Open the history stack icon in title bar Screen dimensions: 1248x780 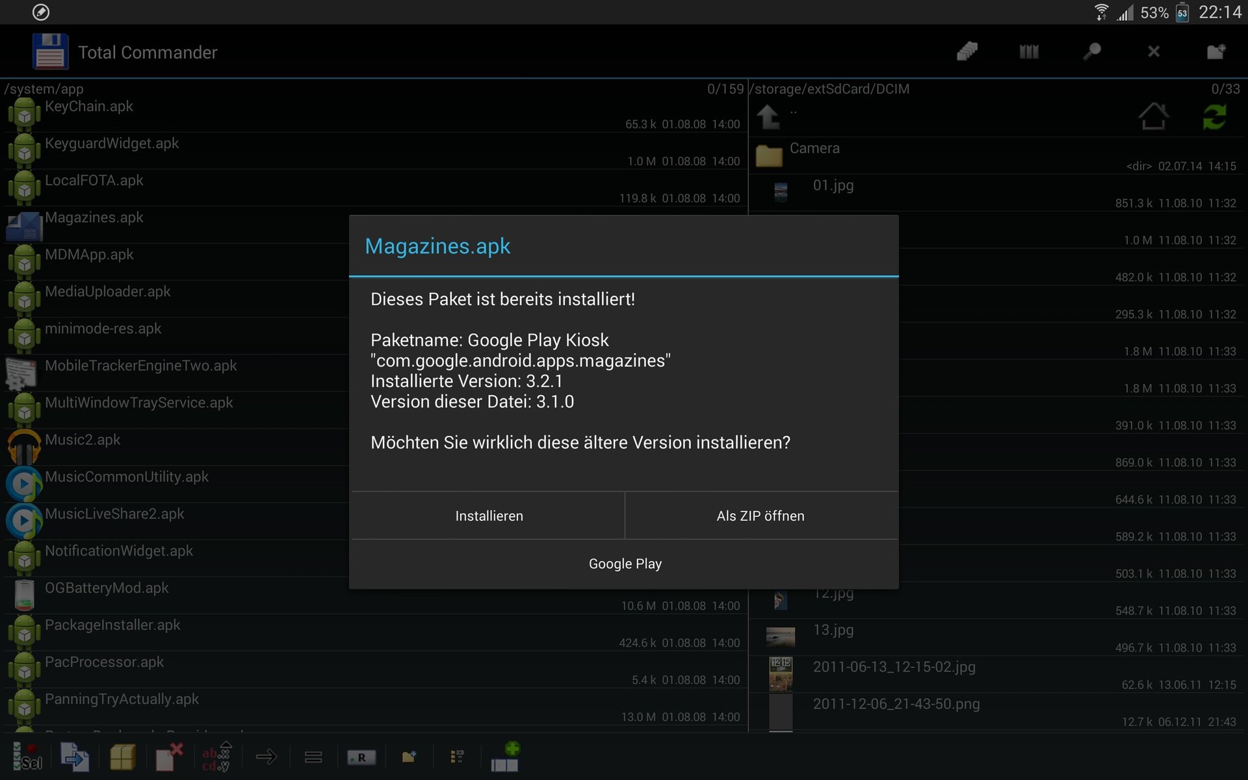(x=967, y=51)
